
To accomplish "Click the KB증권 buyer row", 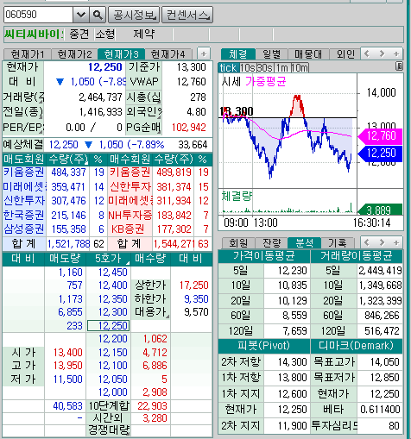I will pyautogui.click(x=159, y=229).
